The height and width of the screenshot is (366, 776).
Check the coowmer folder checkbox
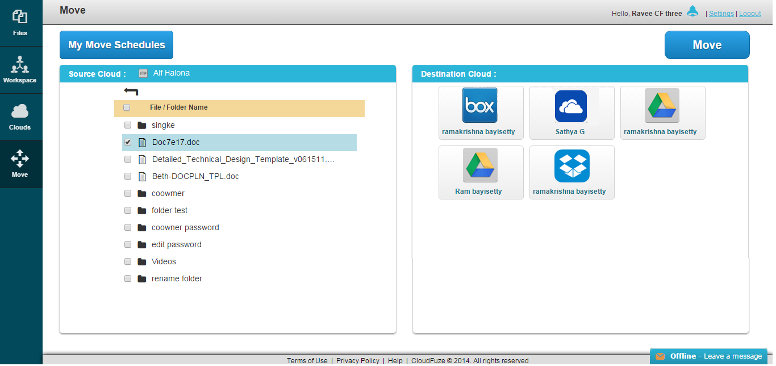coord(128,193)
